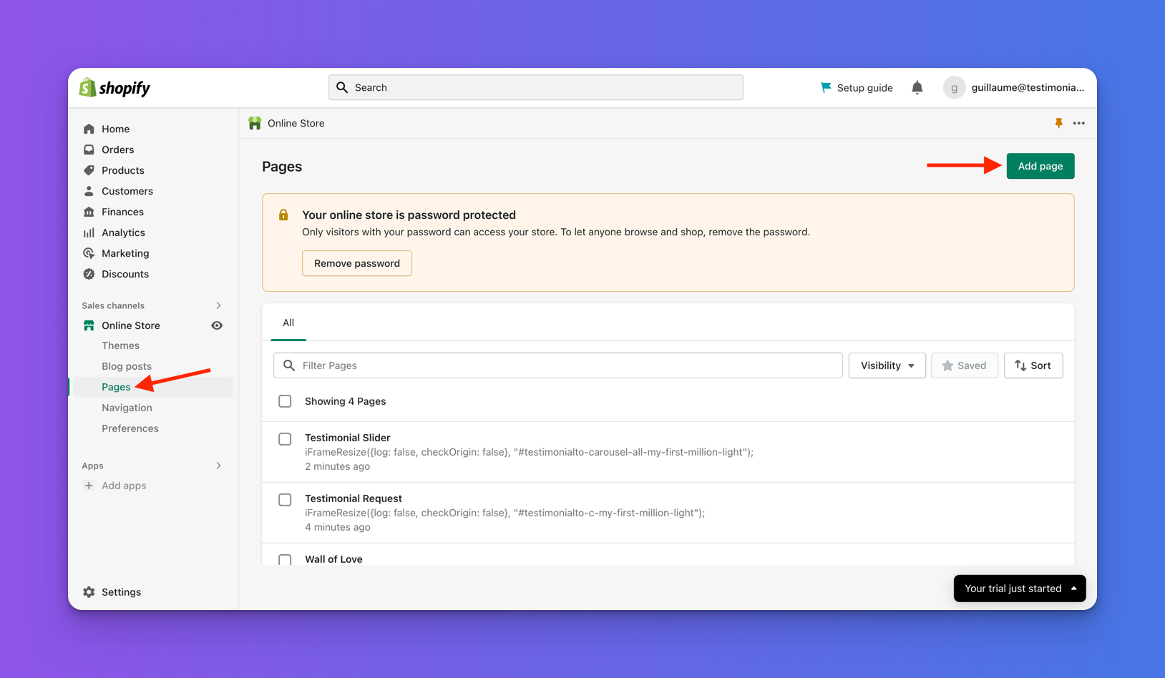Click the notification bell icon
This screenshot has width=1165, height=678.
(917, 87)
